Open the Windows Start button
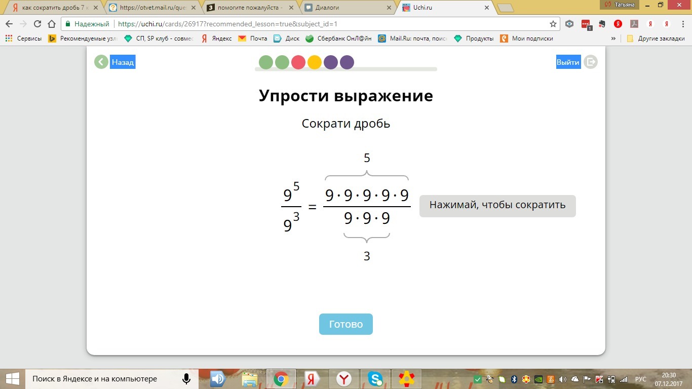 pos(12,379)
